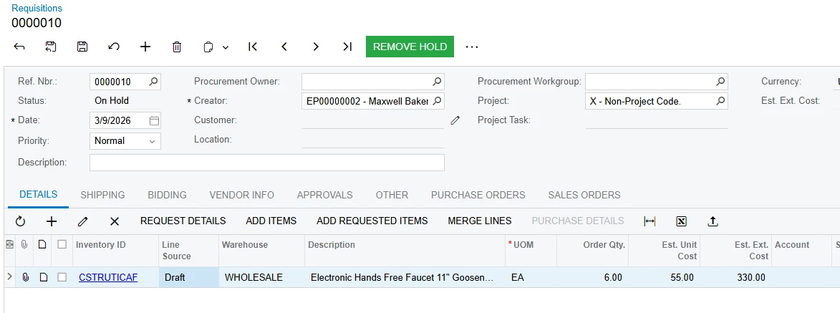The width and height of the screenshot is (840, 313).
Task: Tick the checkbox in the CSTRUTICAF row
Action: [x=62, y=277]
